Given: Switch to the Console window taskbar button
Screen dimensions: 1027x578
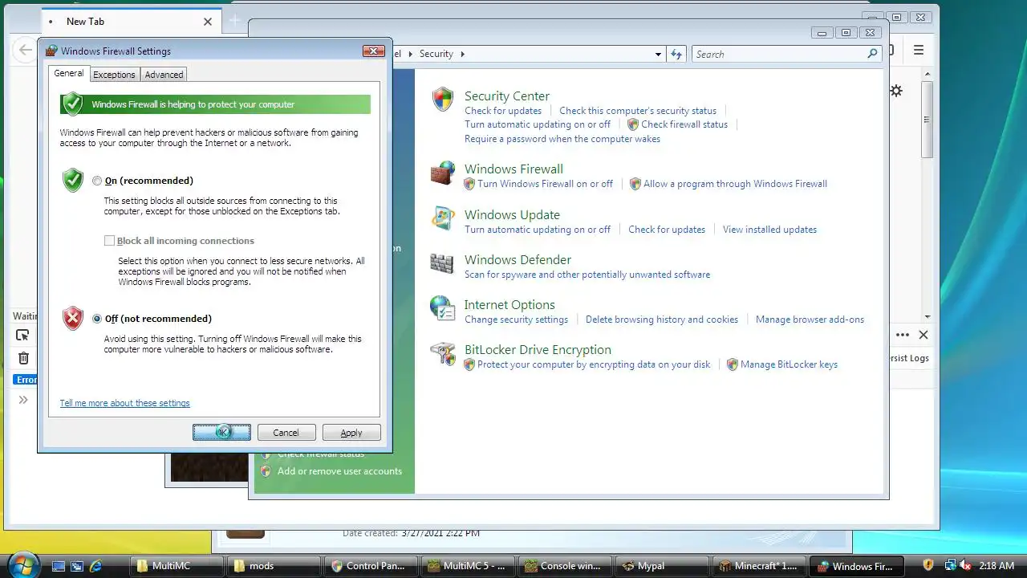Looking at the screenshot, I should [566, 566].
